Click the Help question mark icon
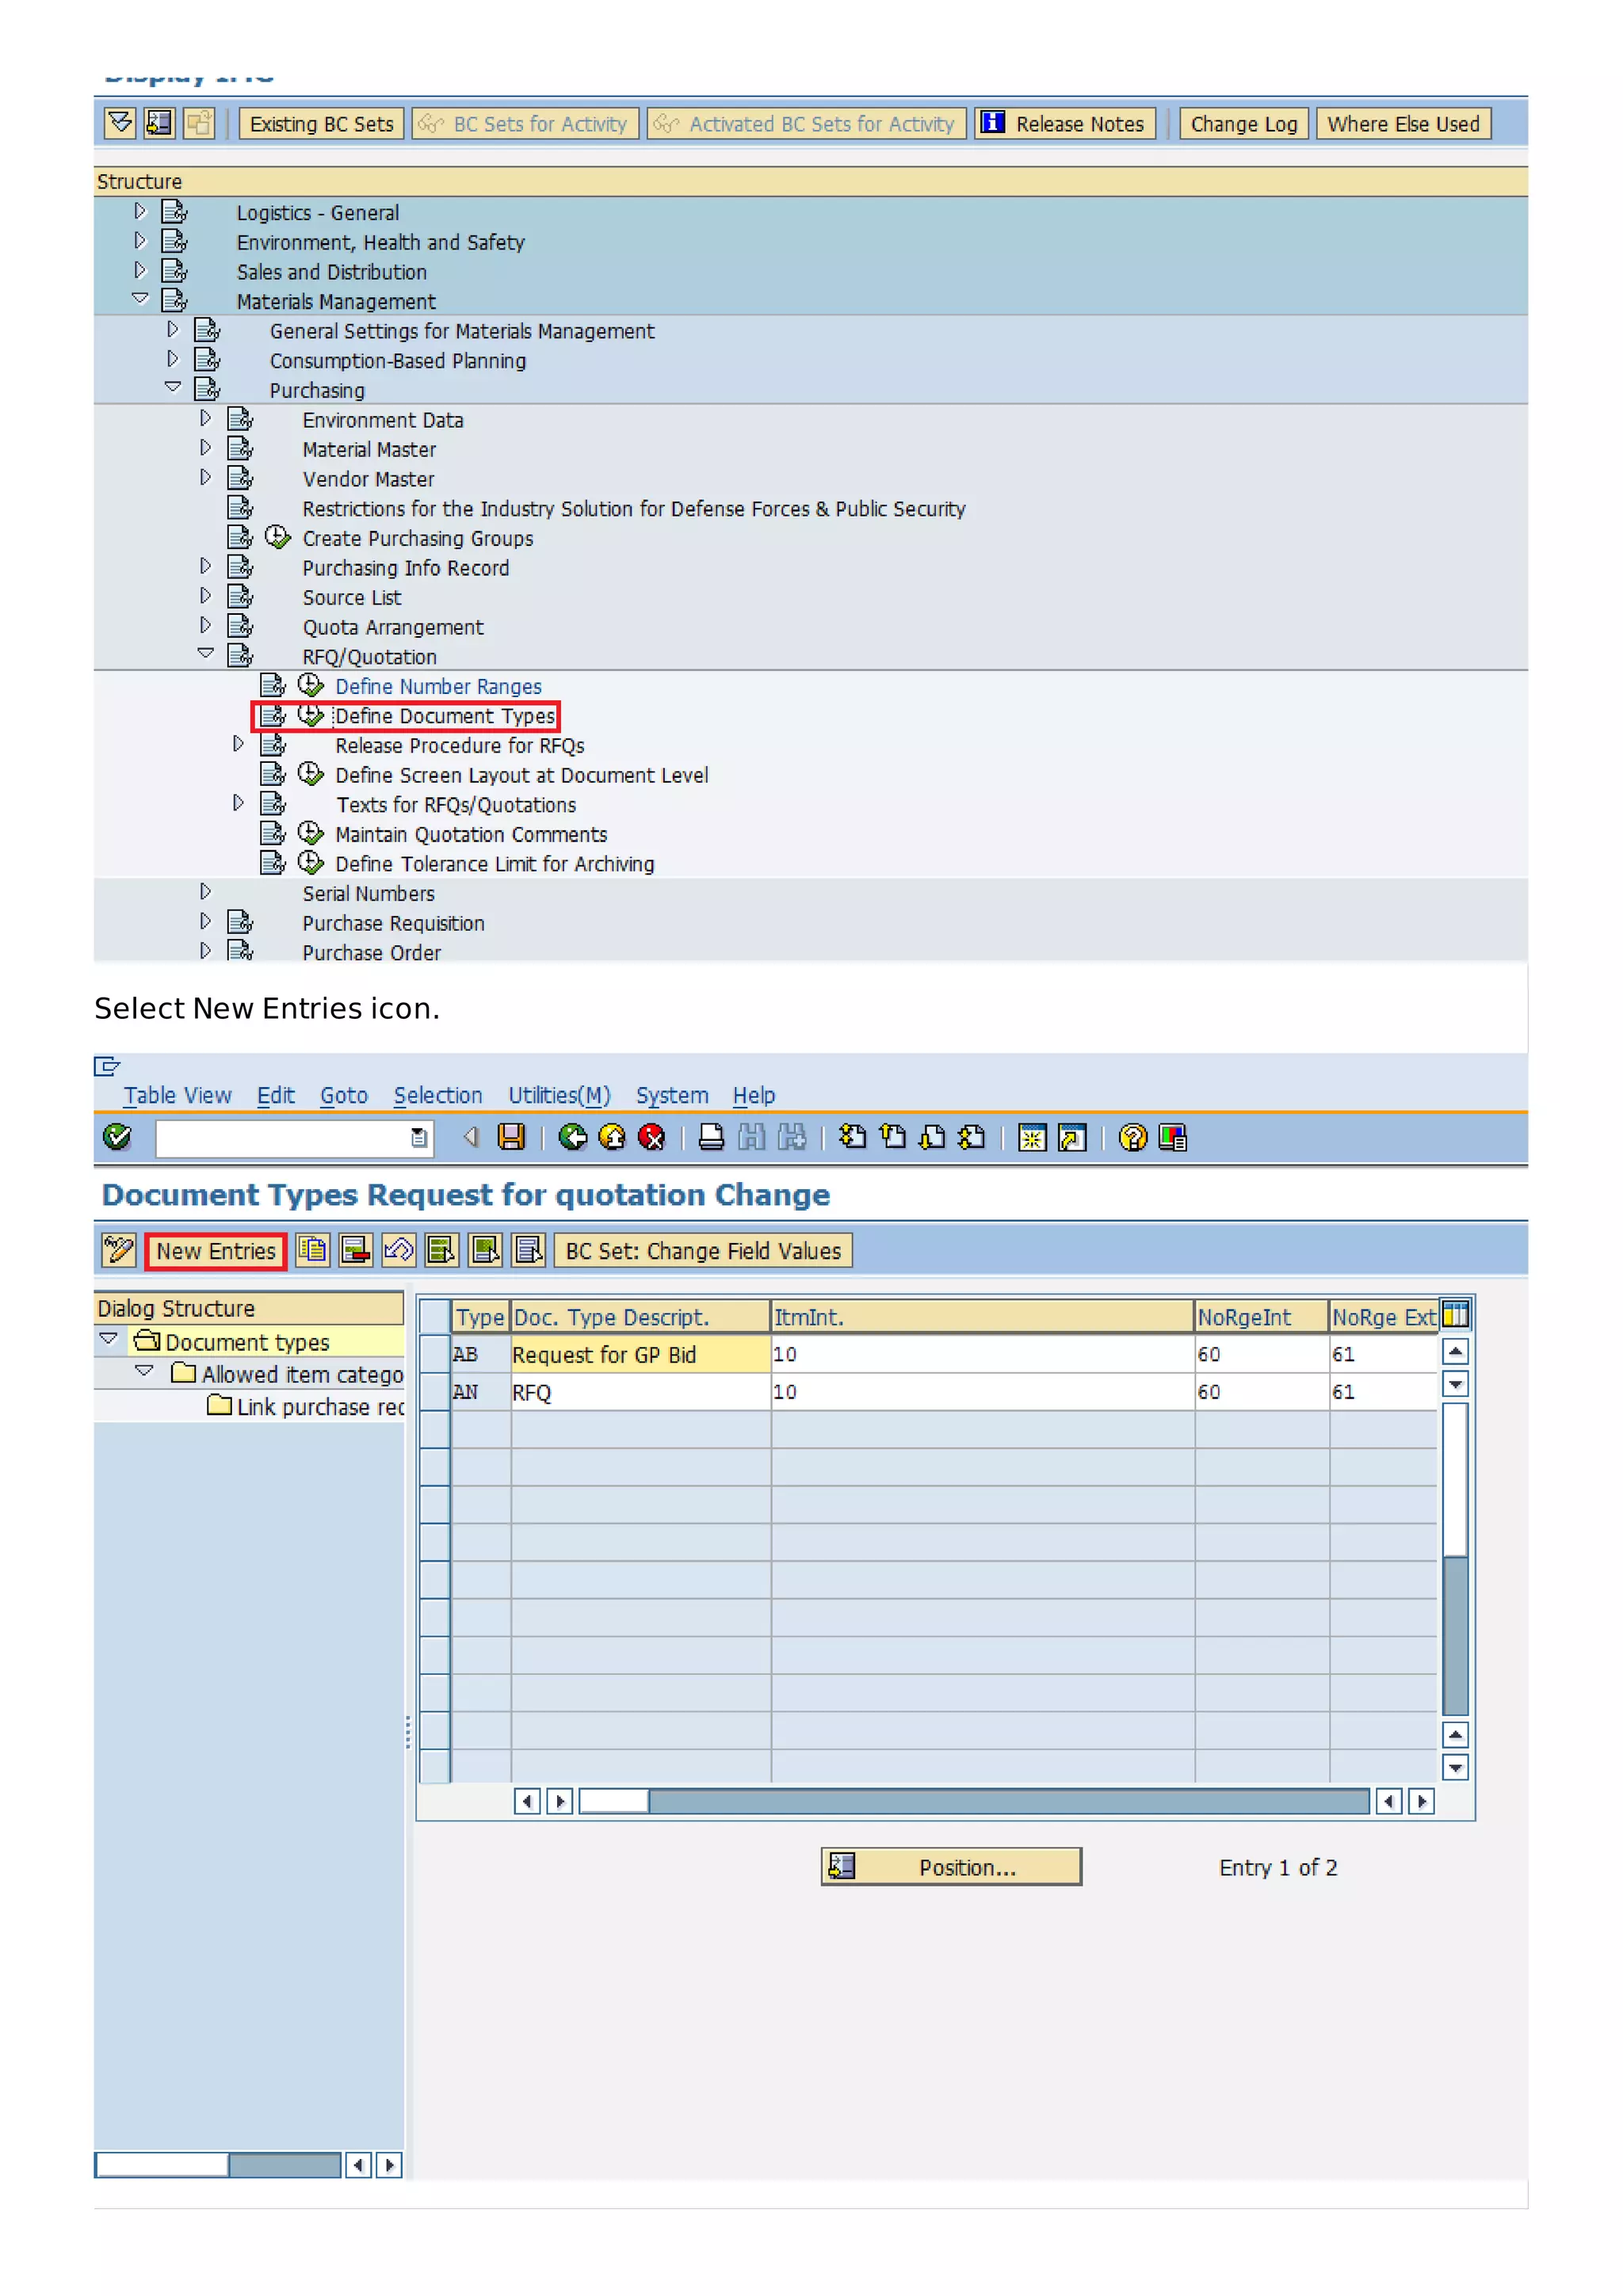 (1132, 1137)
